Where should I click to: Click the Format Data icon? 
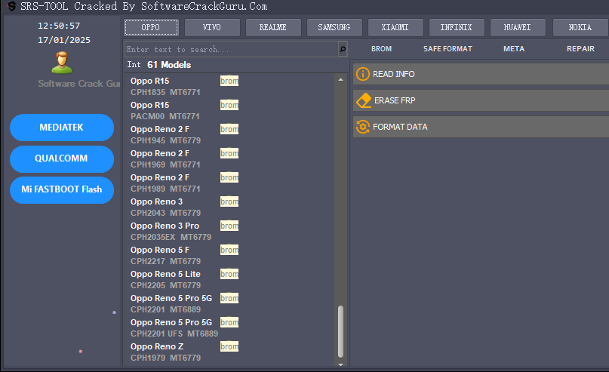(x=363, y=127)
